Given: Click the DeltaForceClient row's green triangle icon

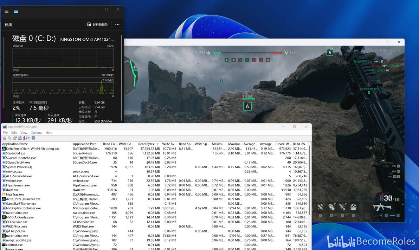Looking at the screenshot, I should pos(4,149).
